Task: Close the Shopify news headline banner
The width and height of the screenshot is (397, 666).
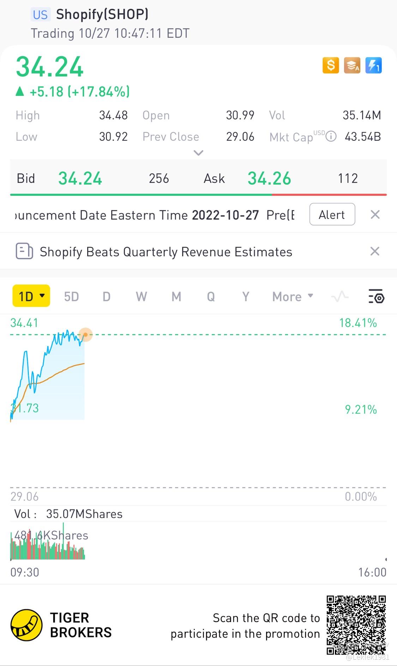Action: coord(375,251)
